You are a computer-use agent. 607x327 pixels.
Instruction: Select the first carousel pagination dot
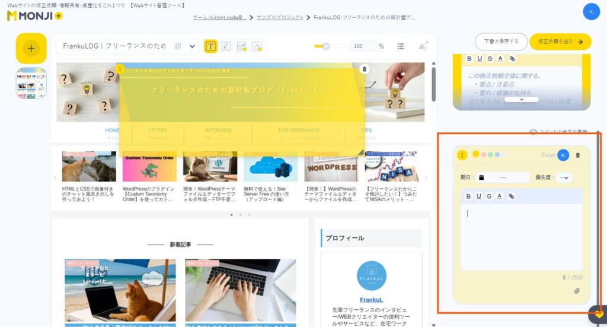coord(232,215)
